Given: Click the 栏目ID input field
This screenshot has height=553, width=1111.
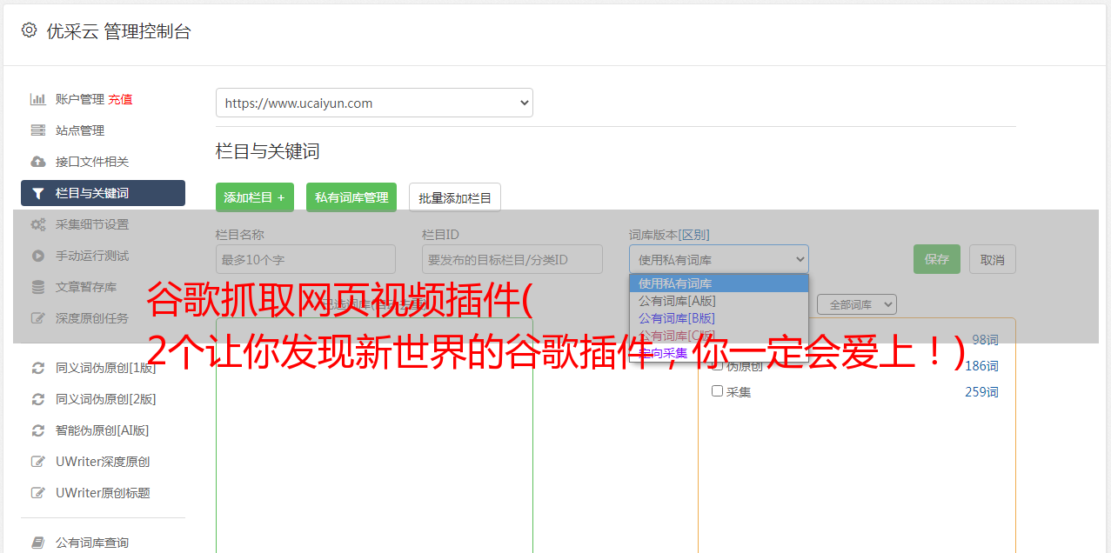Looking at the screenshot, I should pos(512,259).
